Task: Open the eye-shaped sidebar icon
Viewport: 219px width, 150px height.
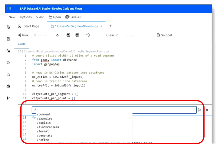Action: coord(8,63)
